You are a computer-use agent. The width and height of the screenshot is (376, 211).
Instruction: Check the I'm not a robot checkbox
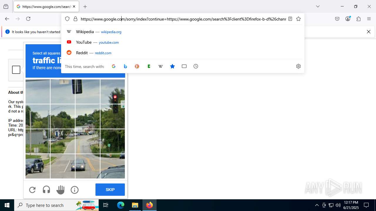(x=16, y=70)
